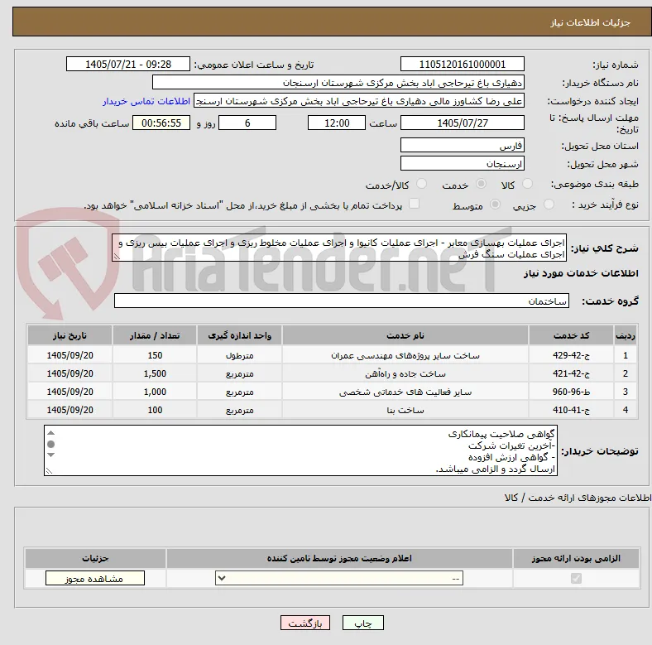Image resolution: width=652 pixels, height=645 pixels.
Task: Click the مترطول unit cell
Action: 239,355
